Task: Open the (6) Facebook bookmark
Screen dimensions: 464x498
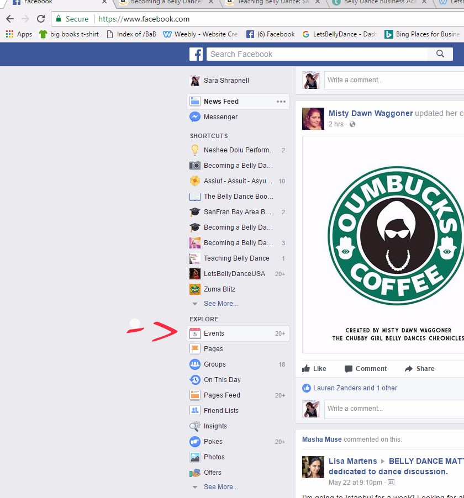Action: (x=271, y=34)
